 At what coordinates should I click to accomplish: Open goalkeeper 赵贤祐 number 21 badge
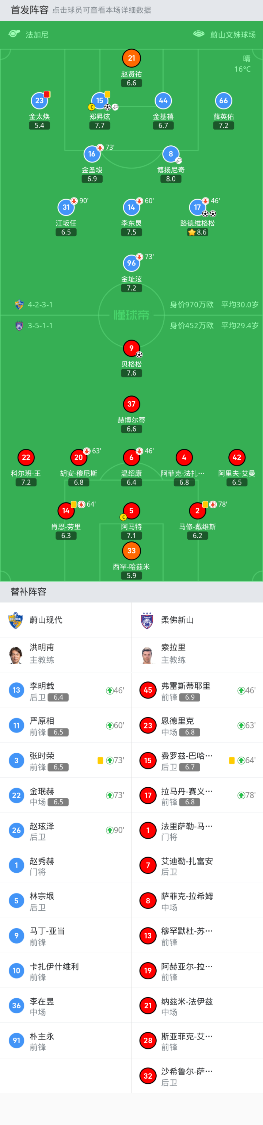[131, 58]
